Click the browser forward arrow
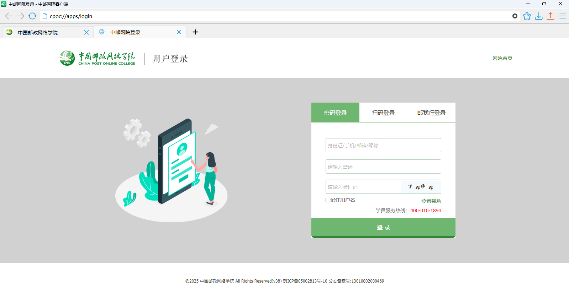Viewport: 569px width, 284px height. point(21,16)
